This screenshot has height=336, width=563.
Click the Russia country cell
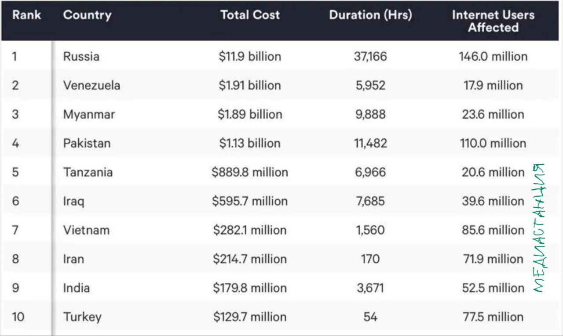click(81, 56)
